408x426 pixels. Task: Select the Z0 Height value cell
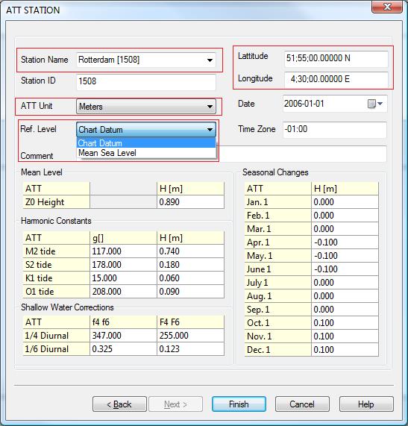click(190, 202)
